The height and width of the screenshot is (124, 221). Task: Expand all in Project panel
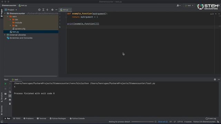(43, 10)
